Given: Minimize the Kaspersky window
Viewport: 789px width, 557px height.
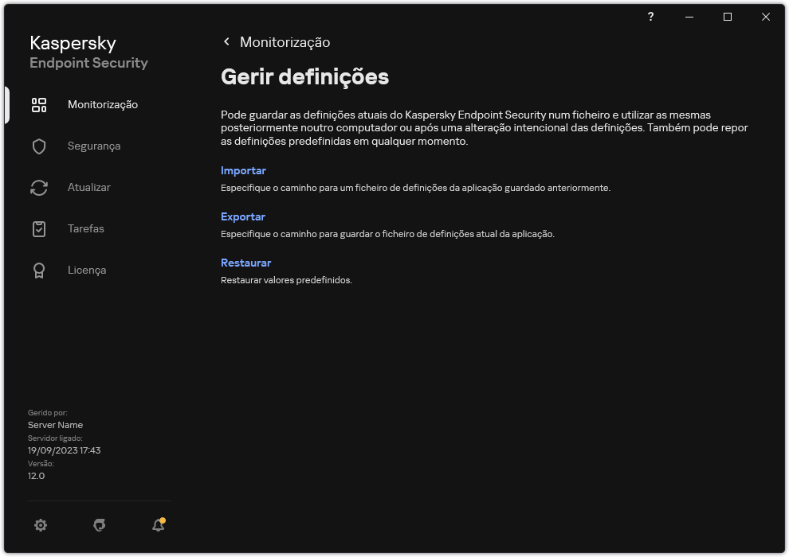Looking at the screenshot, I should click(x=689, y=17).
